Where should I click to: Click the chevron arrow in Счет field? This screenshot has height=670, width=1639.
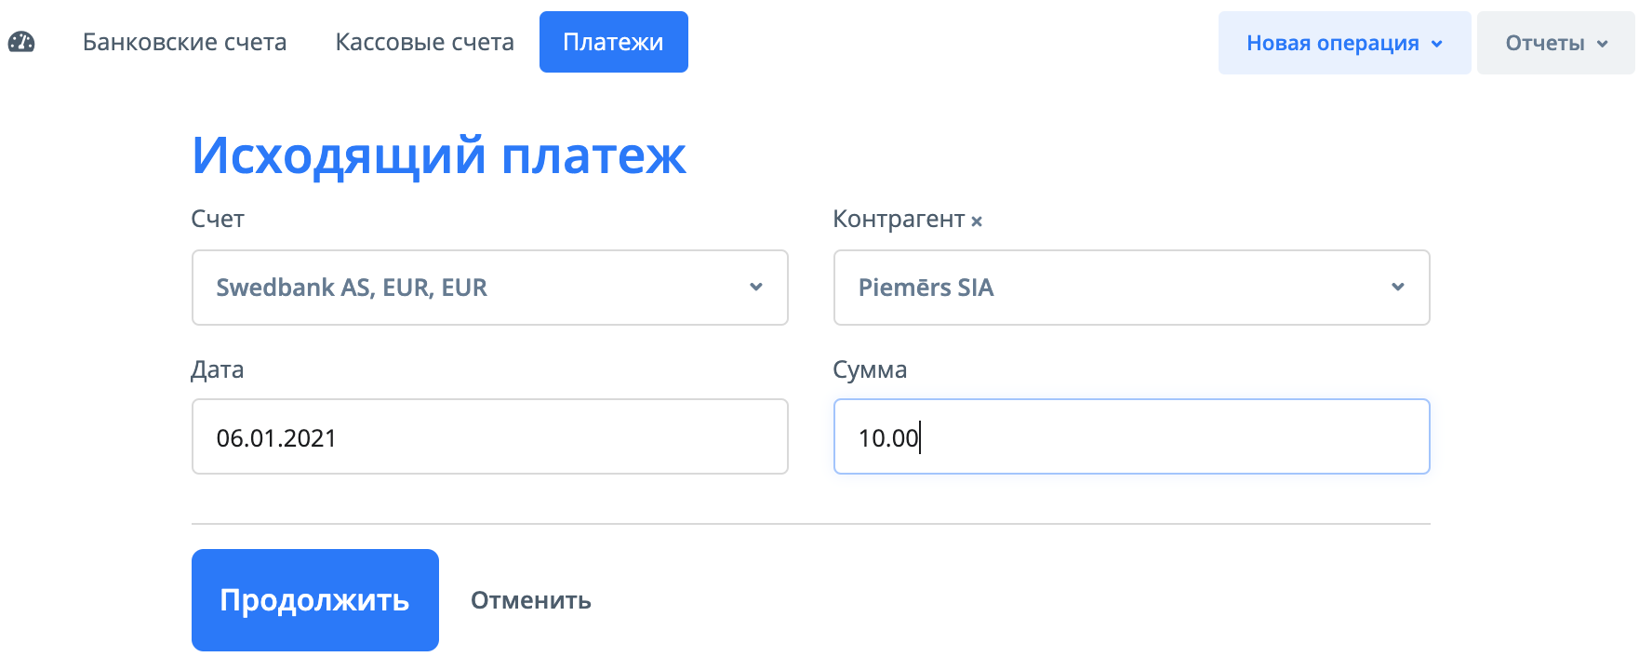[755, 287]
